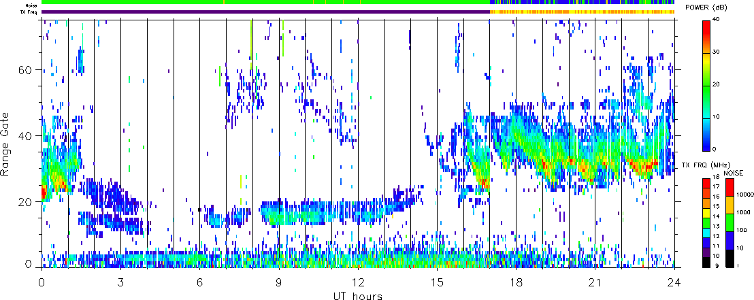Pick the green segment of the POWER colorbar

706,93
